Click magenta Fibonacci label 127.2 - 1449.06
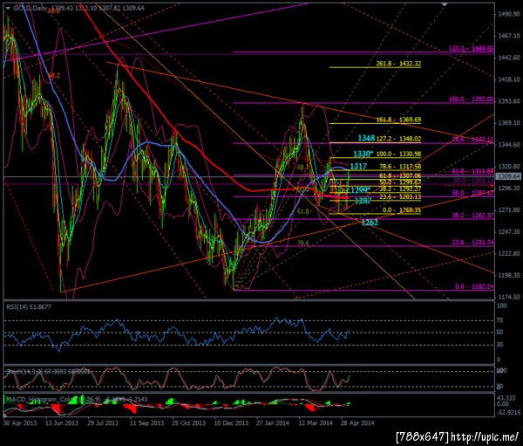The image size is (523, 446). (x=471, y=49)
